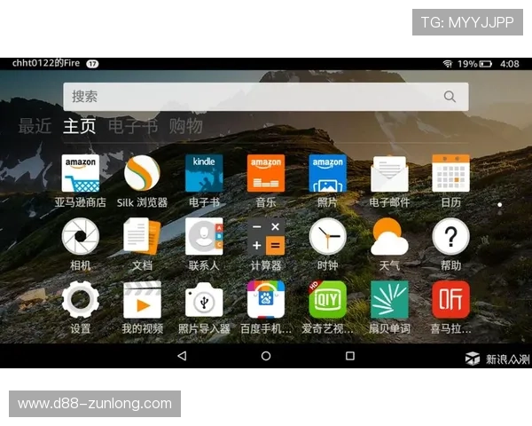Viewport: 532px width, 426px height.
Task: Launch the Silk browser (Silk 浏览器)
Action: [142, 174]
